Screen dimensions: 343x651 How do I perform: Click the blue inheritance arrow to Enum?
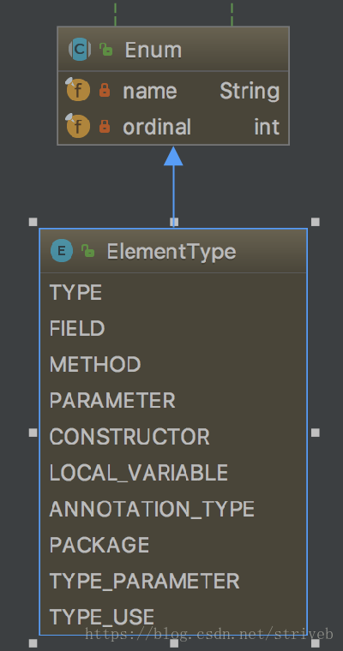point(173,186)
